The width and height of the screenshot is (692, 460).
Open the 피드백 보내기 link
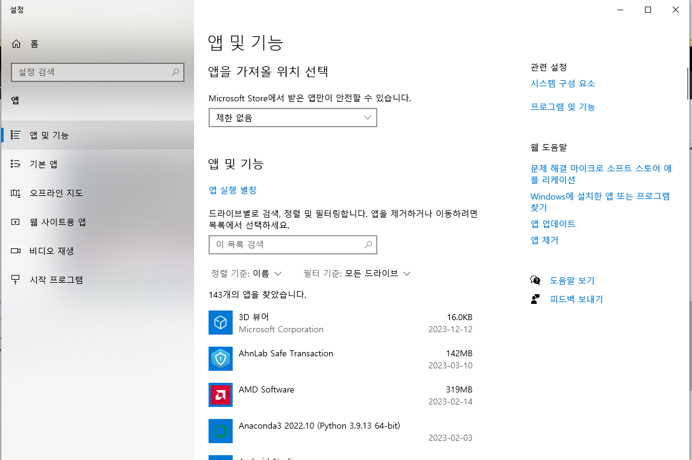(576, 299)
